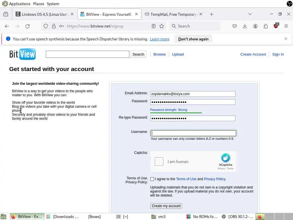Click the Firefox icon at taskbar right
Viewport: 293px width, 220px height.
(x=260, y=217)
